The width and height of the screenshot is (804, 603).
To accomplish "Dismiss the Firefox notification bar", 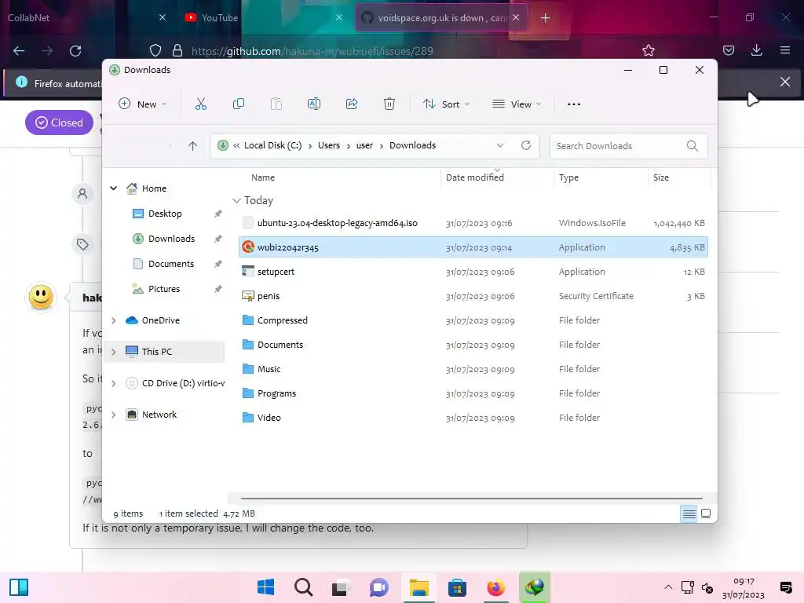I will (x=784, y=82).
